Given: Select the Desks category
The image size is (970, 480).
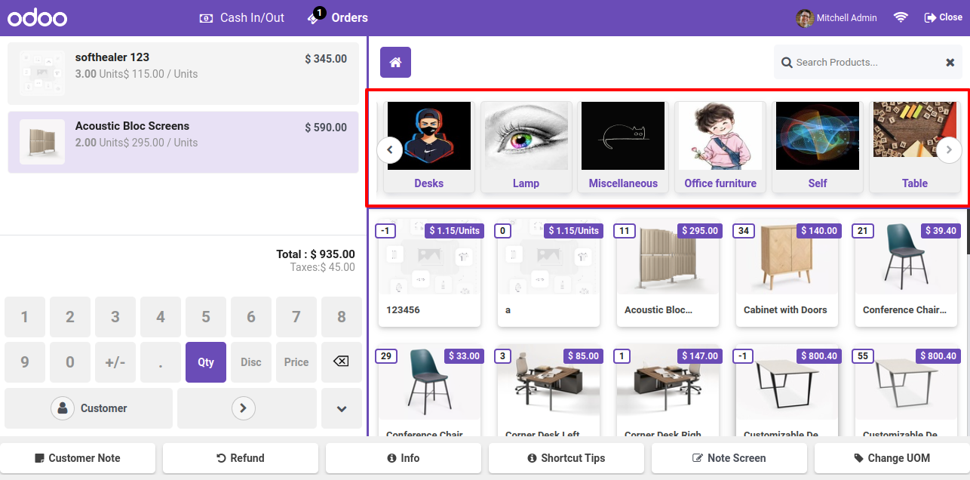Looking at the screenshot, I should click(429, 147).
